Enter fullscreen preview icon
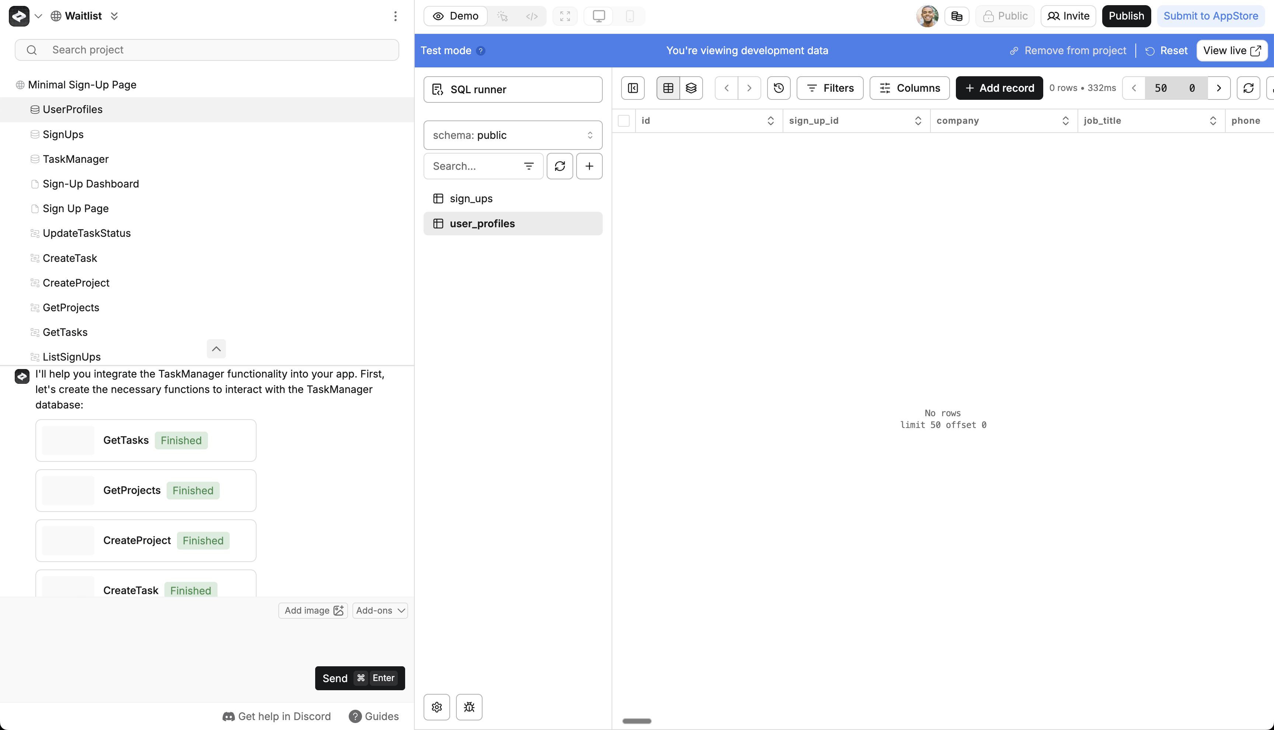 click(564, 16)
